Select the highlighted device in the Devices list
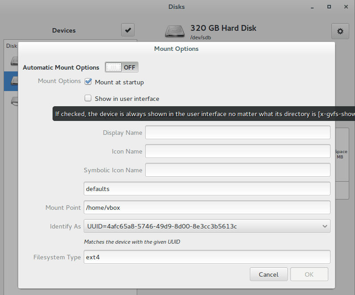 [11, 81]
